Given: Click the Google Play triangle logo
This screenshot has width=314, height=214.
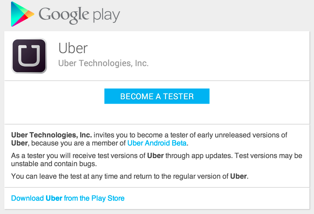Looking at the screenshot, I should pos(21,14).
